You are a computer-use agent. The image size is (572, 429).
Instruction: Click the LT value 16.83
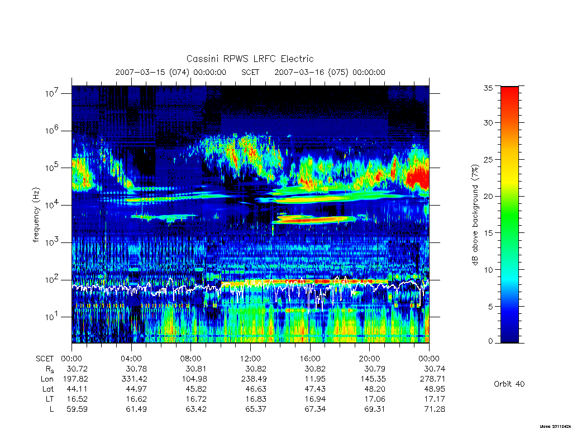(x=256, y=399)
